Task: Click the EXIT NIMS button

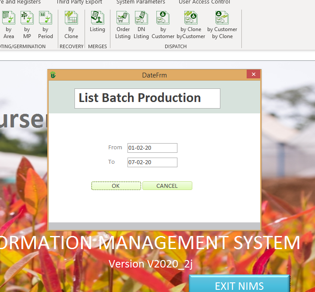Action: tap(239, 285)
